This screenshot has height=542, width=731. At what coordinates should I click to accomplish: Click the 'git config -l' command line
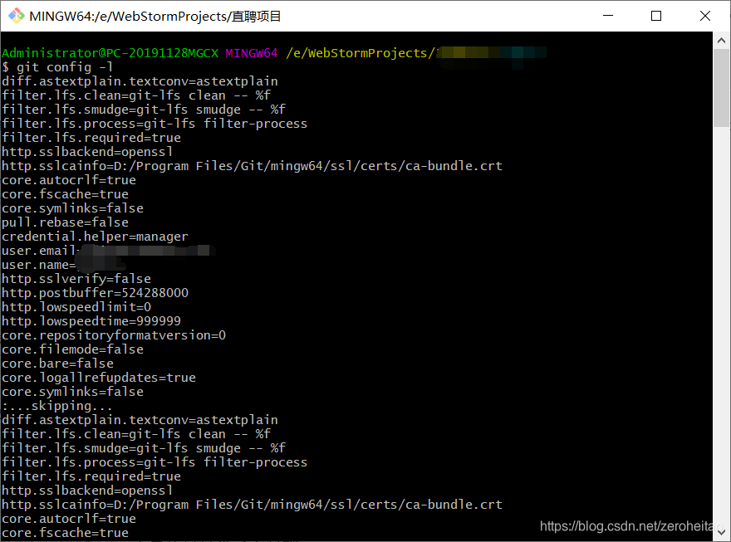[56, 67]
